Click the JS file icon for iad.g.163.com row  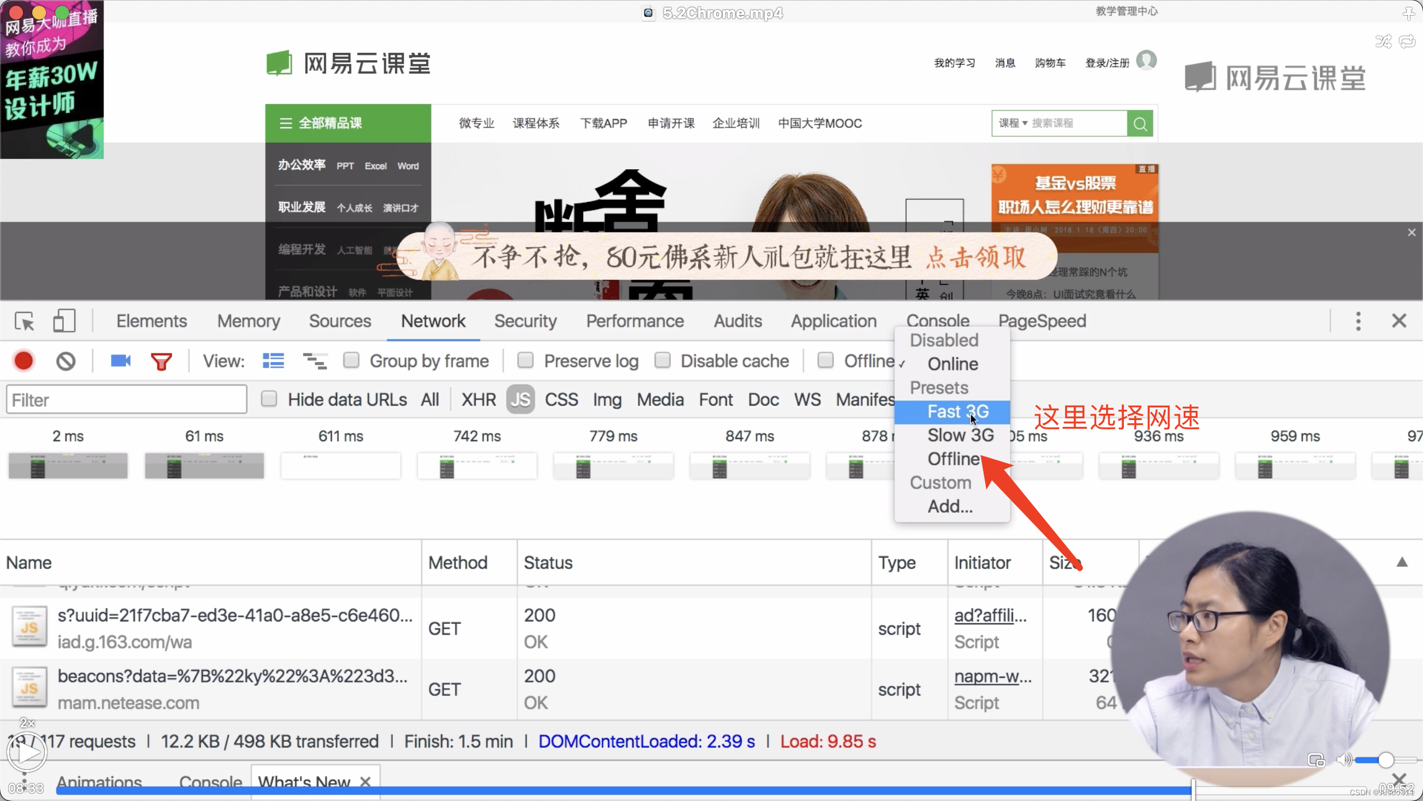coord(29,627)
